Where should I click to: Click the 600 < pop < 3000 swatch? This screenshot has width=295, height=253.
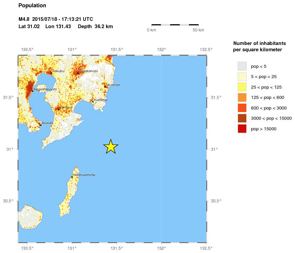[x=242, y=108]
